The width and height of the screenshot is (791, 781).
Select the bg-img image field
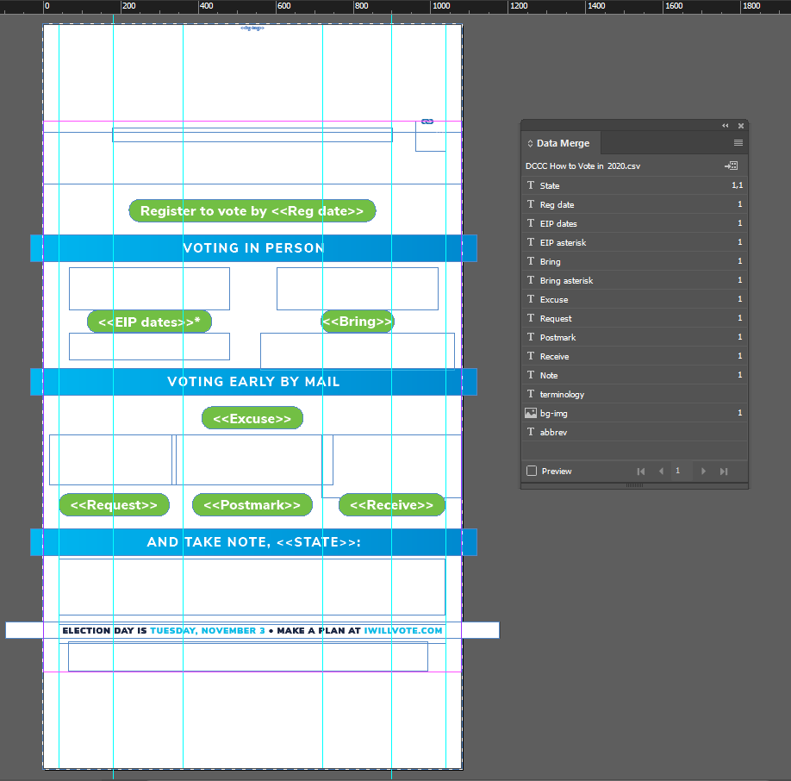(x=634, y=413)
